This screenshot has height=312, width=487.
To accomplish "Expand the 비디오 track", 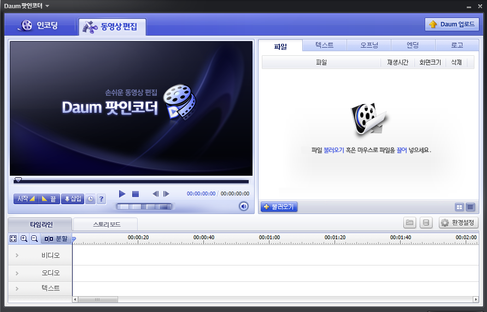I will pyautogui.click(x=17, y=256).
